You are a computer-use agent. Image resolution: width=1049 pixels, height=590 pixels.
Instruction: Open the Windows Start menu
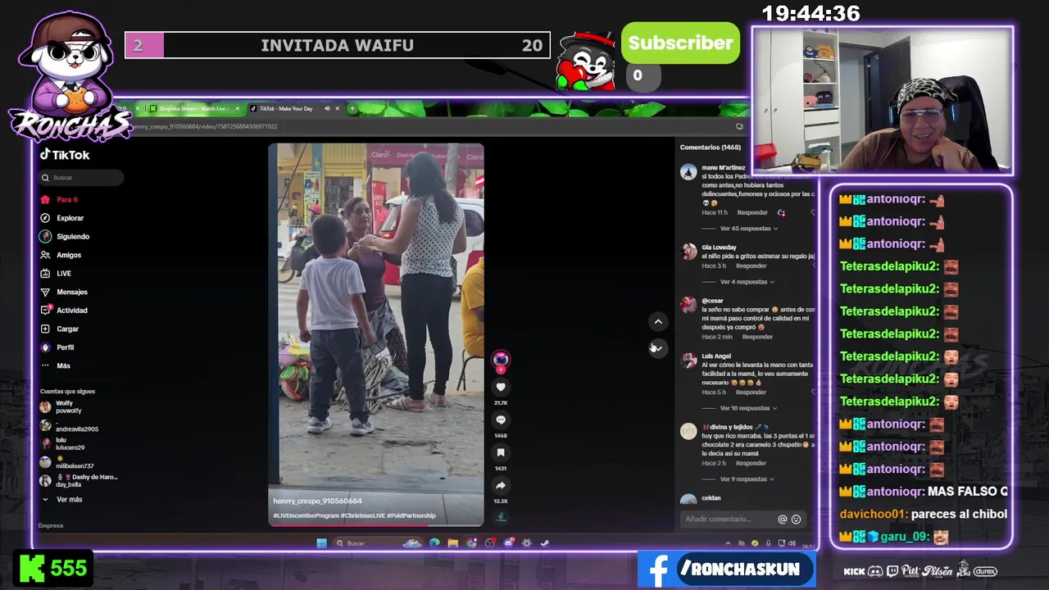(x=321, y=542)
